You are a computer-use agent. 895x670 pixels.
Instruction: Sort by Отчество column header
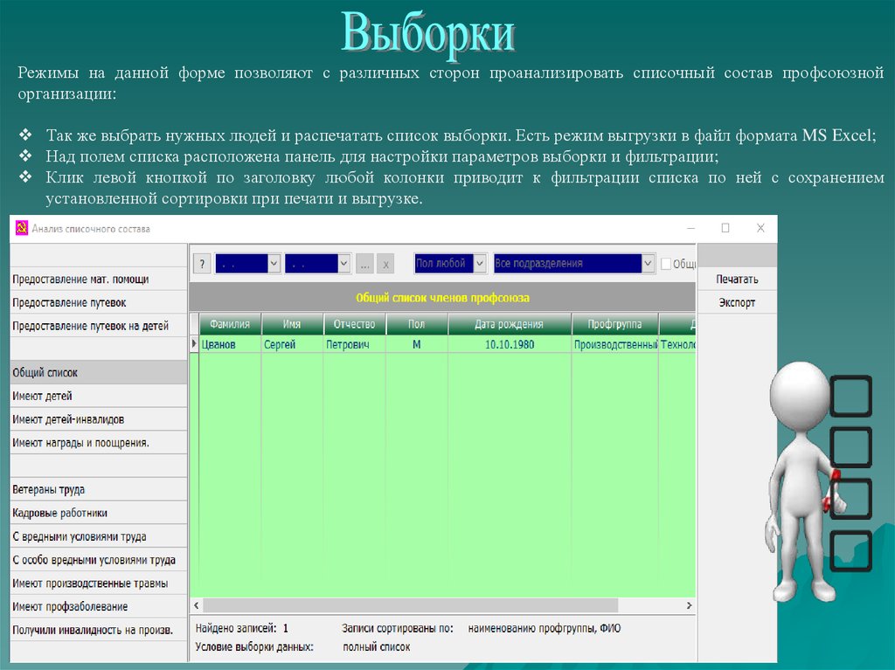(355, 324)
